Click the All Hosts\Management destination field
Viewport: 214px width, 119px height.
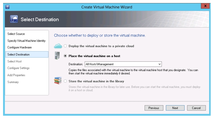[123, 64]
